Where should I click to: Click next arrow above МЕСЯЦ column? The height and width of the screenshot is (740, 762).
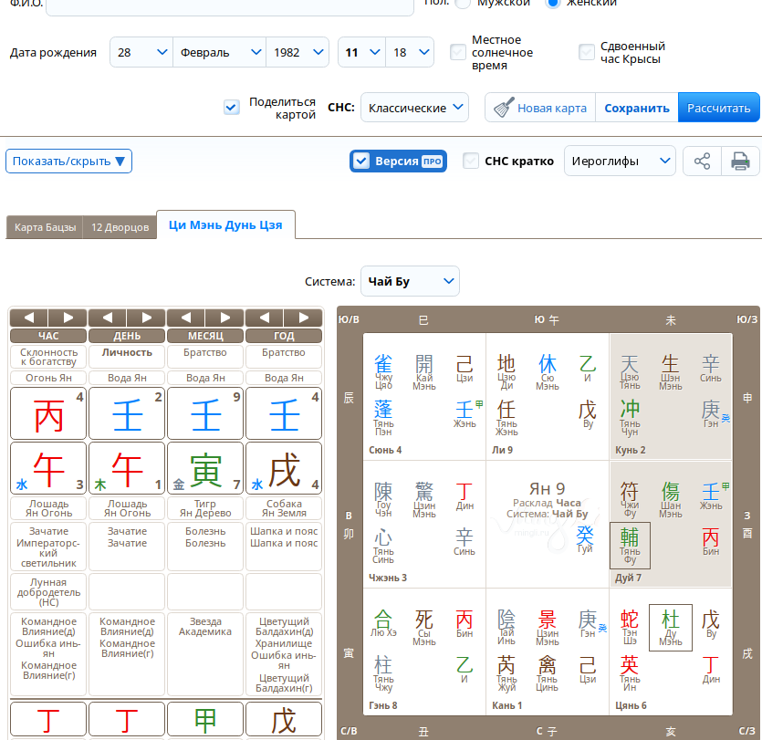(224, 318)
